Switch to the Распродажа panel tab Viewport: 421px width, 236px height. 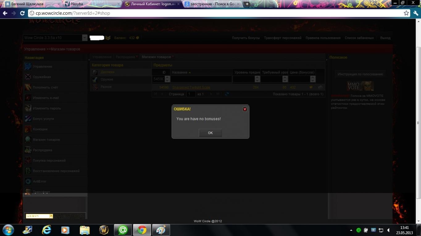pos(125,57)
